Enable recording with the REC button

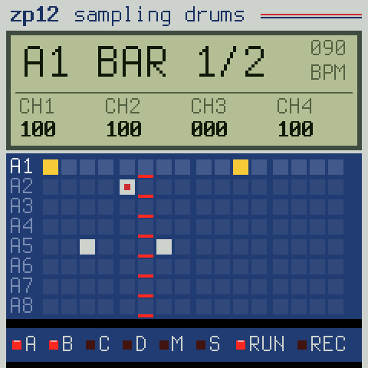tap(321, 344)
